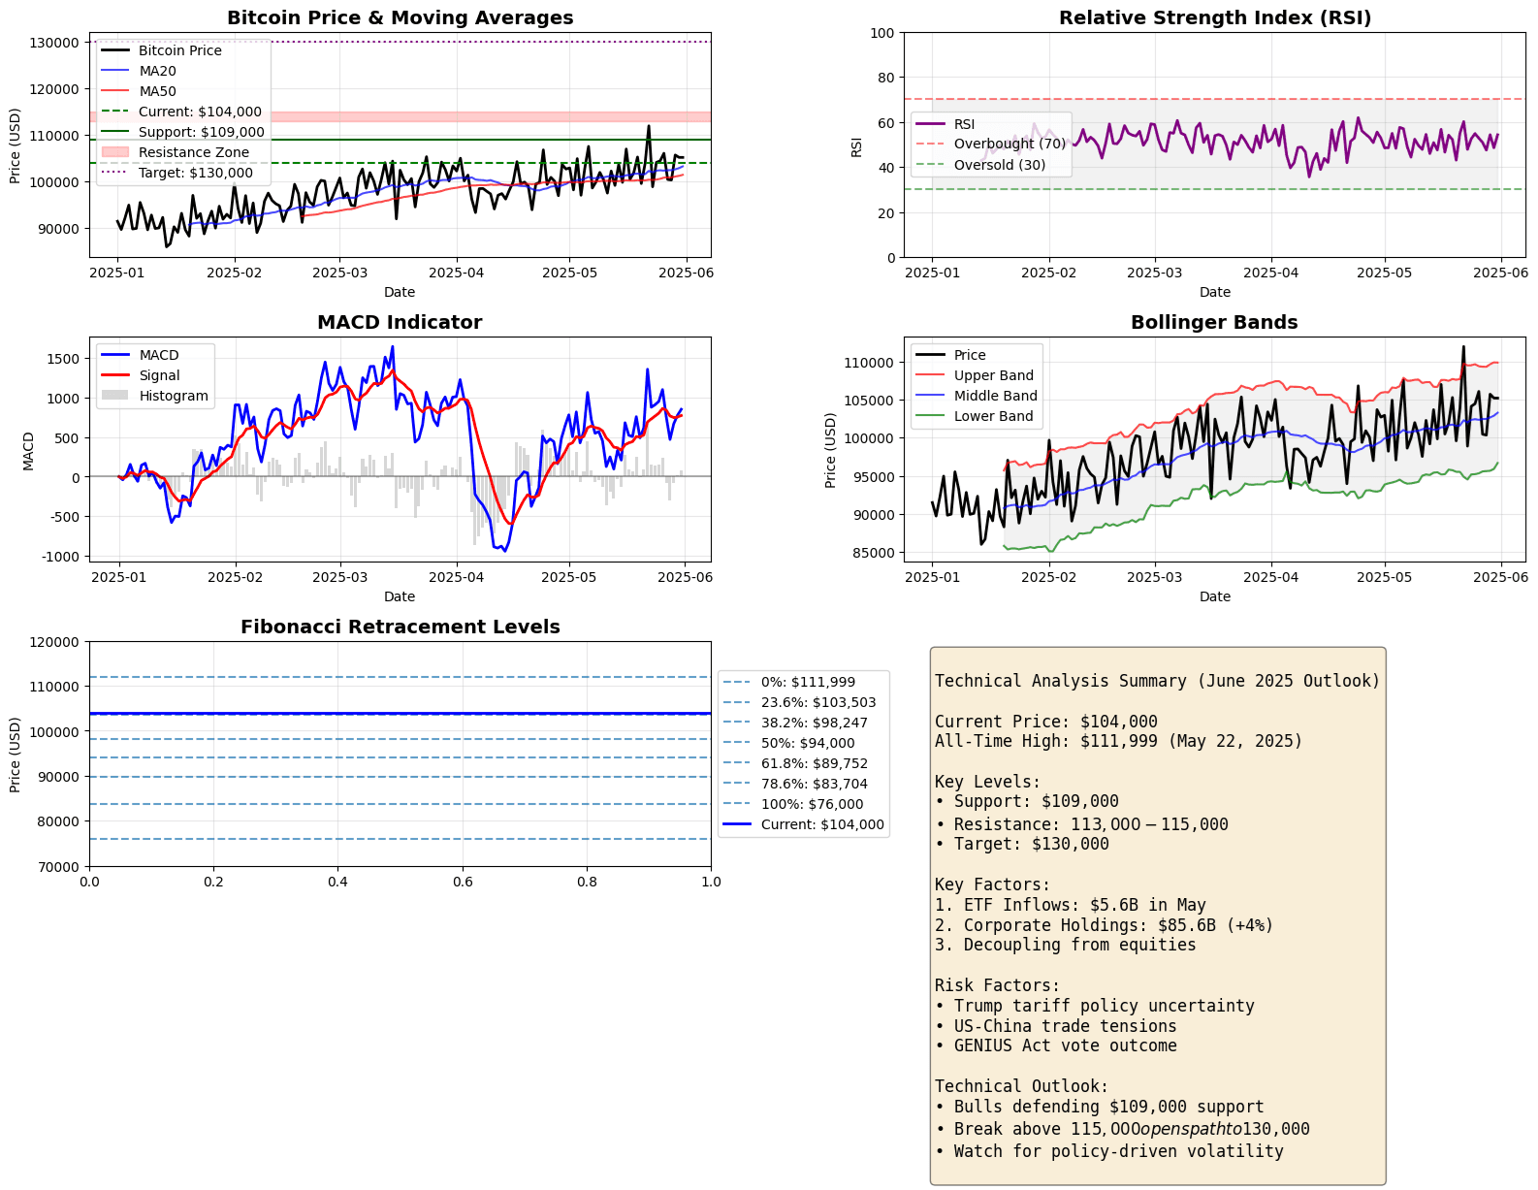
Task: Click 'Date' axis label under Bollinger Bands
Action: pyautogui.click(x=1214, y=596)
